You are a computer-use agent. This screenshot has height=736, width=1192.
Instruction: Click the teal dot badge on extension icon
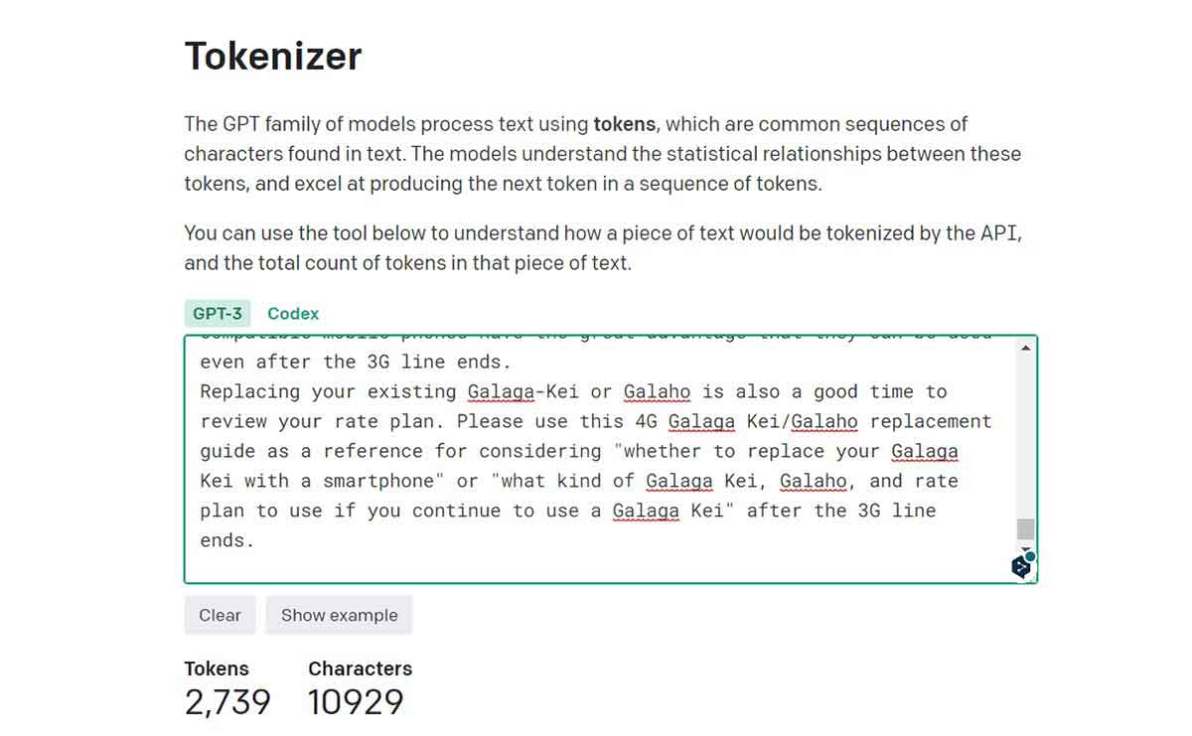click(x=1030, y=556)
